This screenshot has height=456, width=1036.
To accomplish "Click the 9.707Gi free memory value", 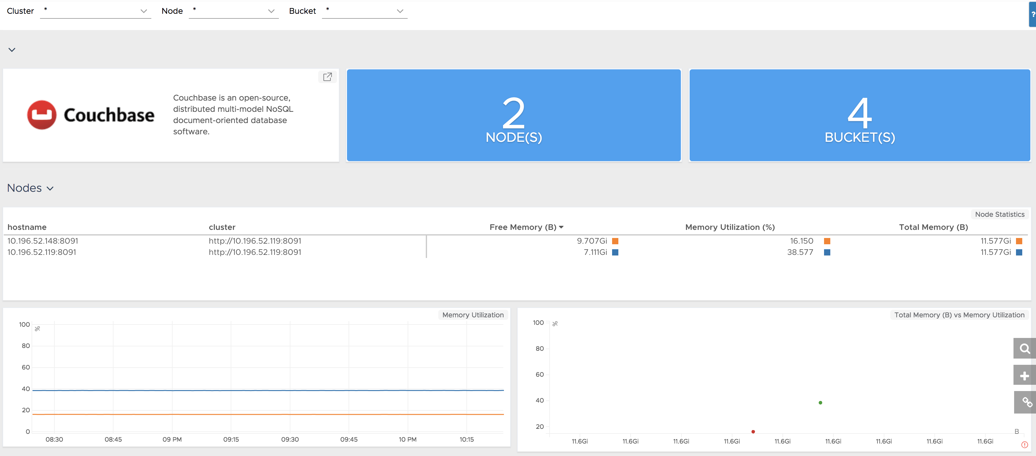I will tap(591, 241).
